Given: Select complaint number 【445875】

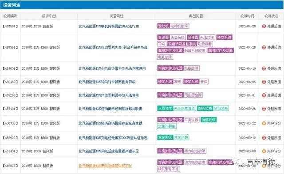Looking at the screenshot, I should 10,166.
